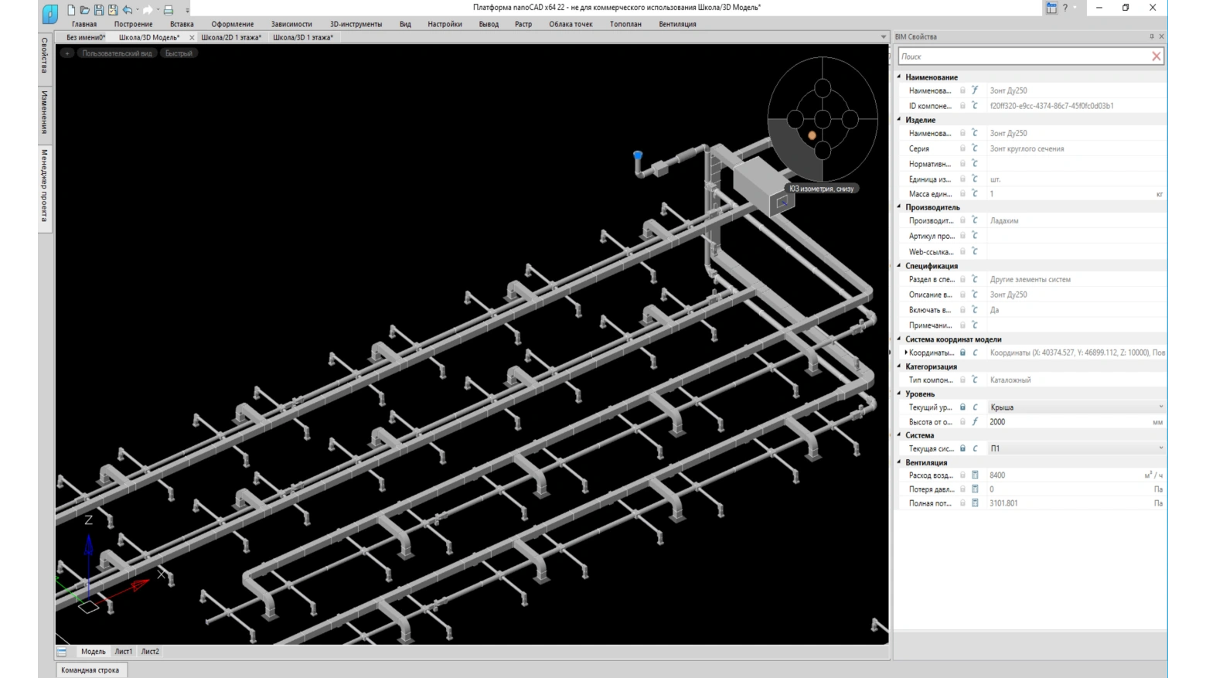Click the Save icon in quick toolbar

pyautogui.click(x=99, y=10)
